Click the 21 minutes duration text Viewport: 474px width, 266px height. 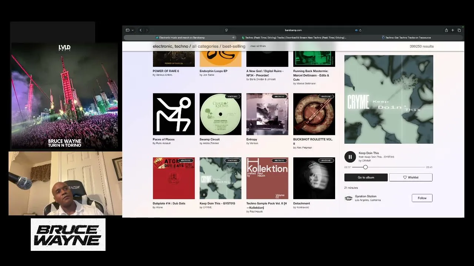(351, 188)
